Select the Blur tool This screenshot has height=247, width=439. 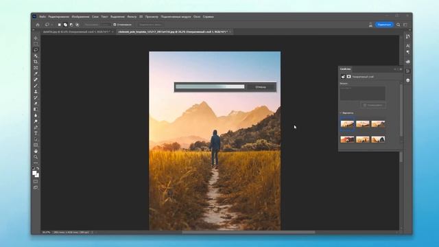tap(36, 115)
